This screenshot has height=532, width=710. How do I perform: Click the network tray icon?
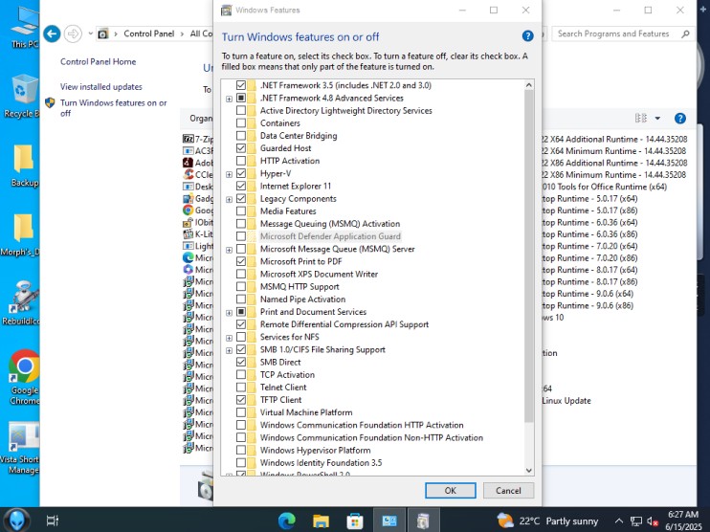(x=636, y=521)
